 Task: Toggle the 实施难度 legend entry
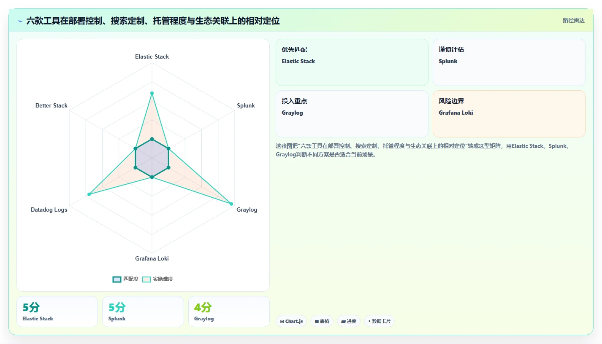pyautogui.click(x=157, y=279)
